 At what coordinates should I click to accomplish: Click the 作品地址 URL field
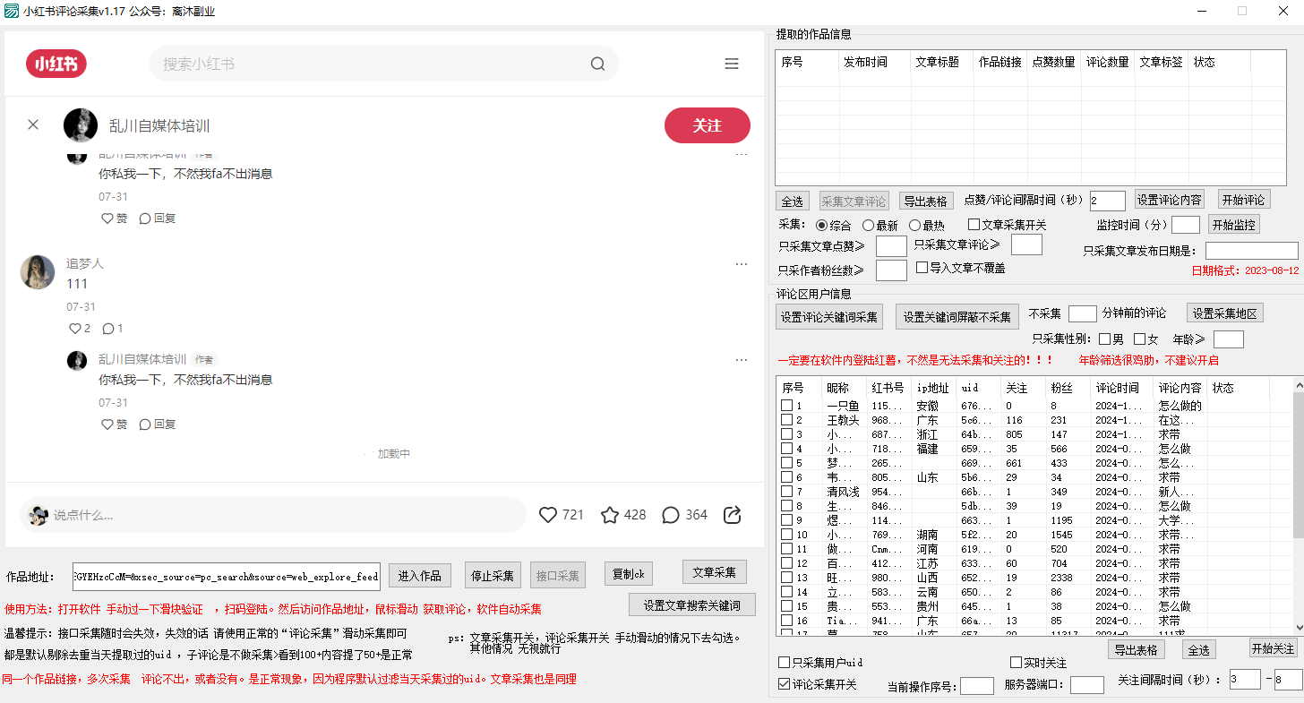point(227,577)
